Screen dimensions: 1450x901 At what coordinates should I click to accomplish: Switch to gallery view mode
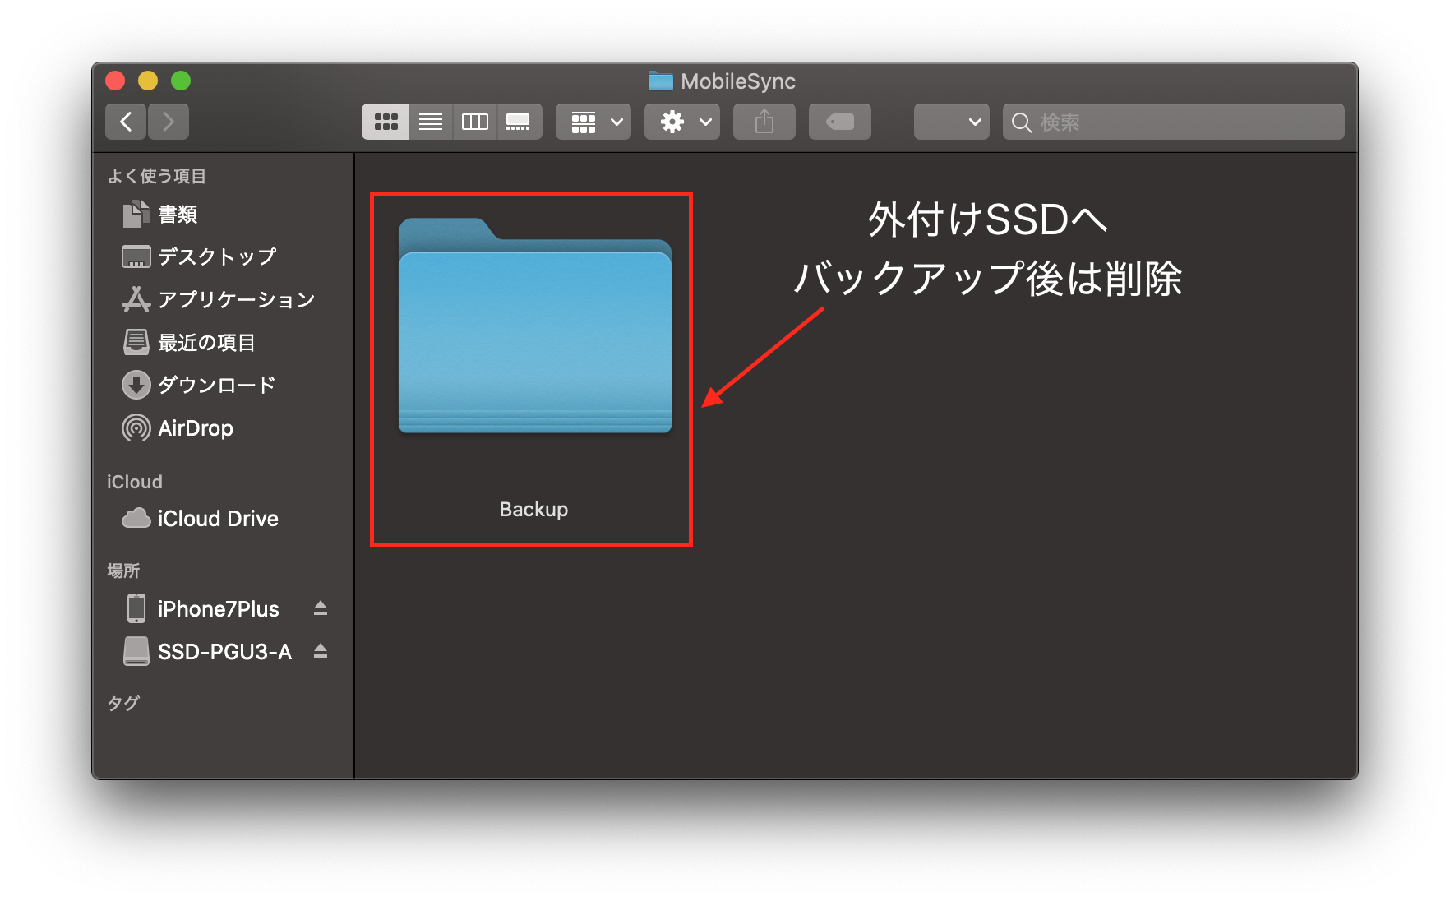[x=519, y=122]
